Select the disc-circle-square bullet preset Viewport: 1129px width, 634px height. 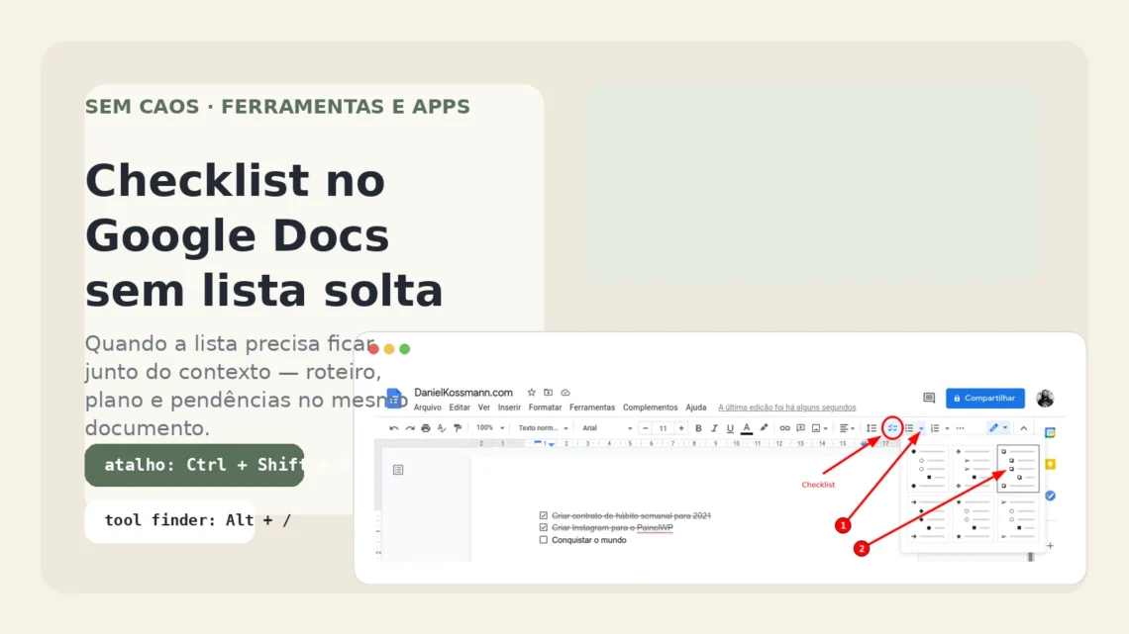(x=929, y=469)
